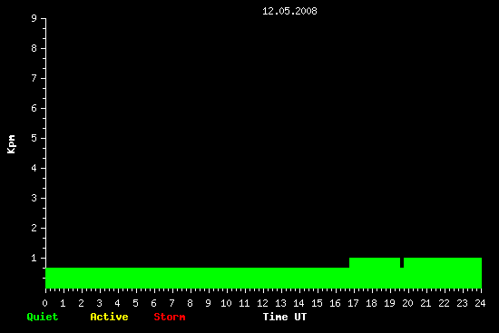Viewport: 499px width, 333px height.
Task: Click the value 9 on Kpm axis
Action: pyautogui.click(x=34, y=18)
